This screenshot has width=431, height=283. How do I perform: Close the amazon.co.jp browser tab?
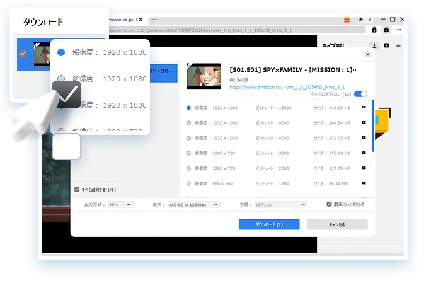coord(141,20)
